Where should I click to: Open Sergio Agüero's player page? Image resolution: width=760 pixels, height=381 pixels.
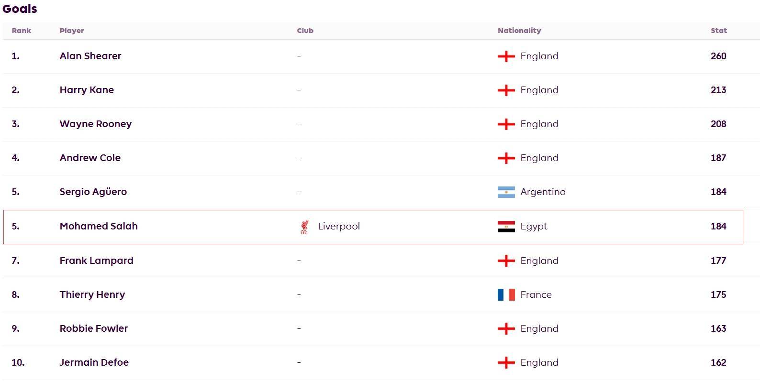(93, 192)
